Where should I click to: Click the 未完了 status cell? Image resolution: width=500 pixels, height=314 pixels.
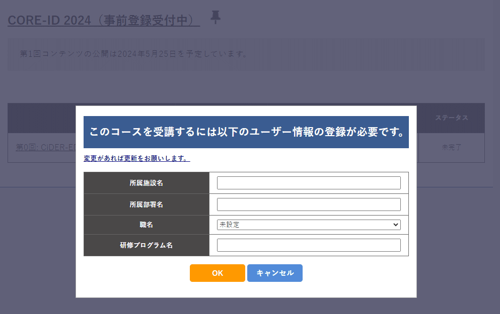coord(452,147)
